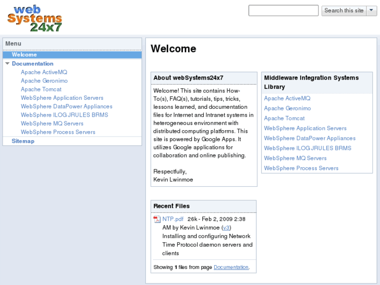Click WebSphere MQ Servers in Middleware Library
380x285 pixels.
pos(295,158)
